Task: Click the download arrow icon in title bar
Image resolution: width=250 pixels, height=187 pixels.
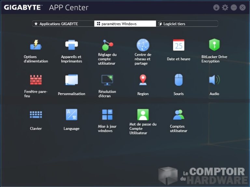Action: [x=216, y=7]
